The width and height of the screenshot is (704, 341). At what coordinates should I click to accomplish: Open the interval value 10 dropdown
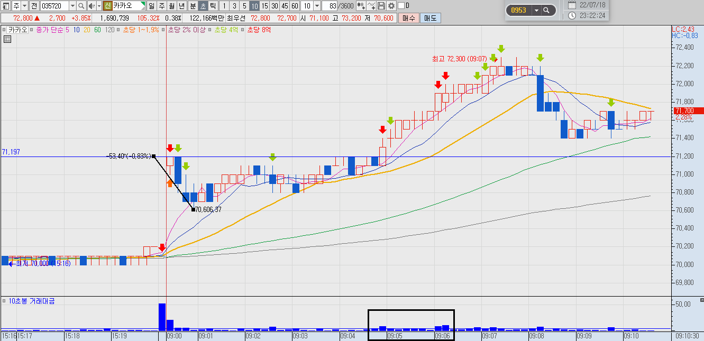click(x=317, y=6)
